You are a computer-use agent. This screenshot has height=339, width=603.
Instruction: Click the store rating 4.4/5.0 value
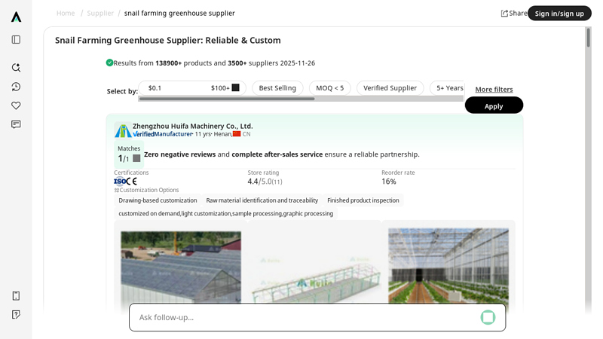(265, 182)
